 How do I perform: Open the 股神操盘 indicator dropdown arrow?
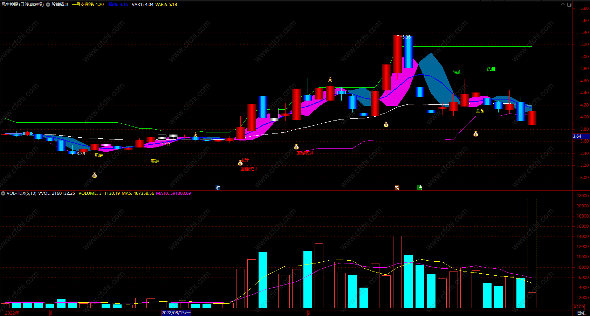click(x=48, y=5)
